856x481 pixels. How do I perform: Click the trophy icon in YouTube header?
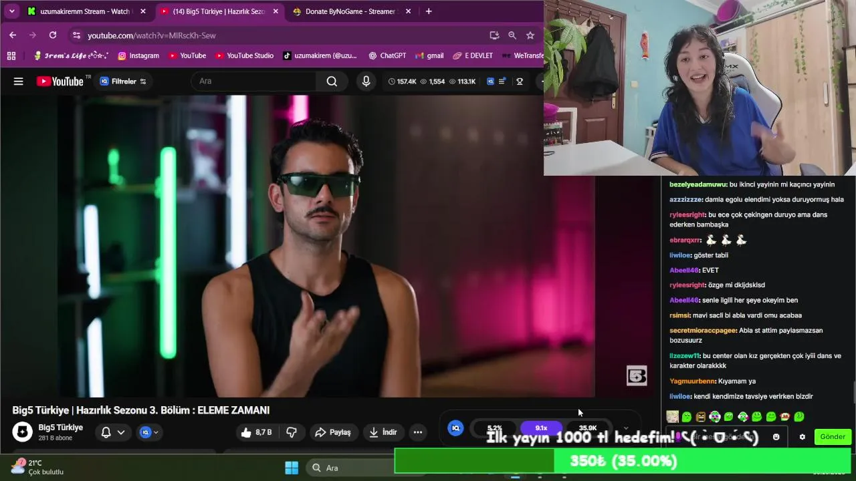[x=520, y=82]
